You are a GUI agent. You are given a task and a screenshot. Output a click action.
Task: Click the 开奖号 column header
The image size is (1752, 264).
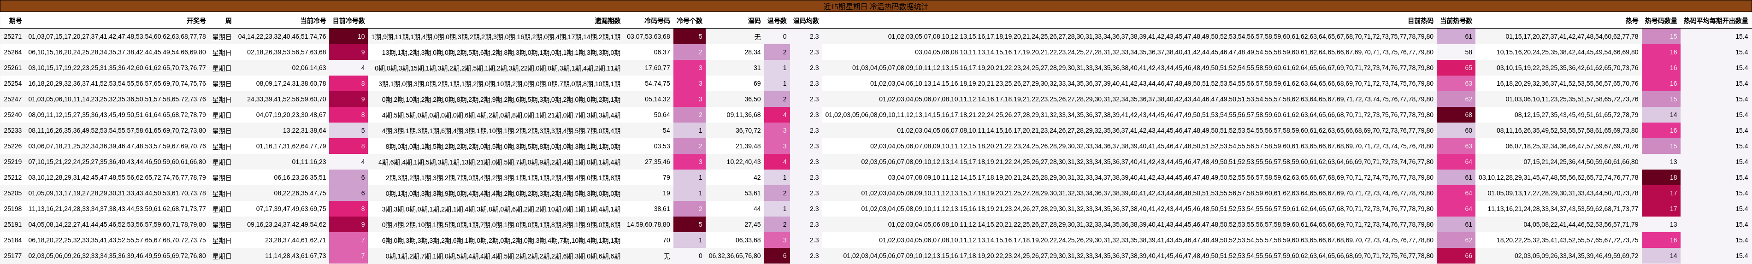196,21
